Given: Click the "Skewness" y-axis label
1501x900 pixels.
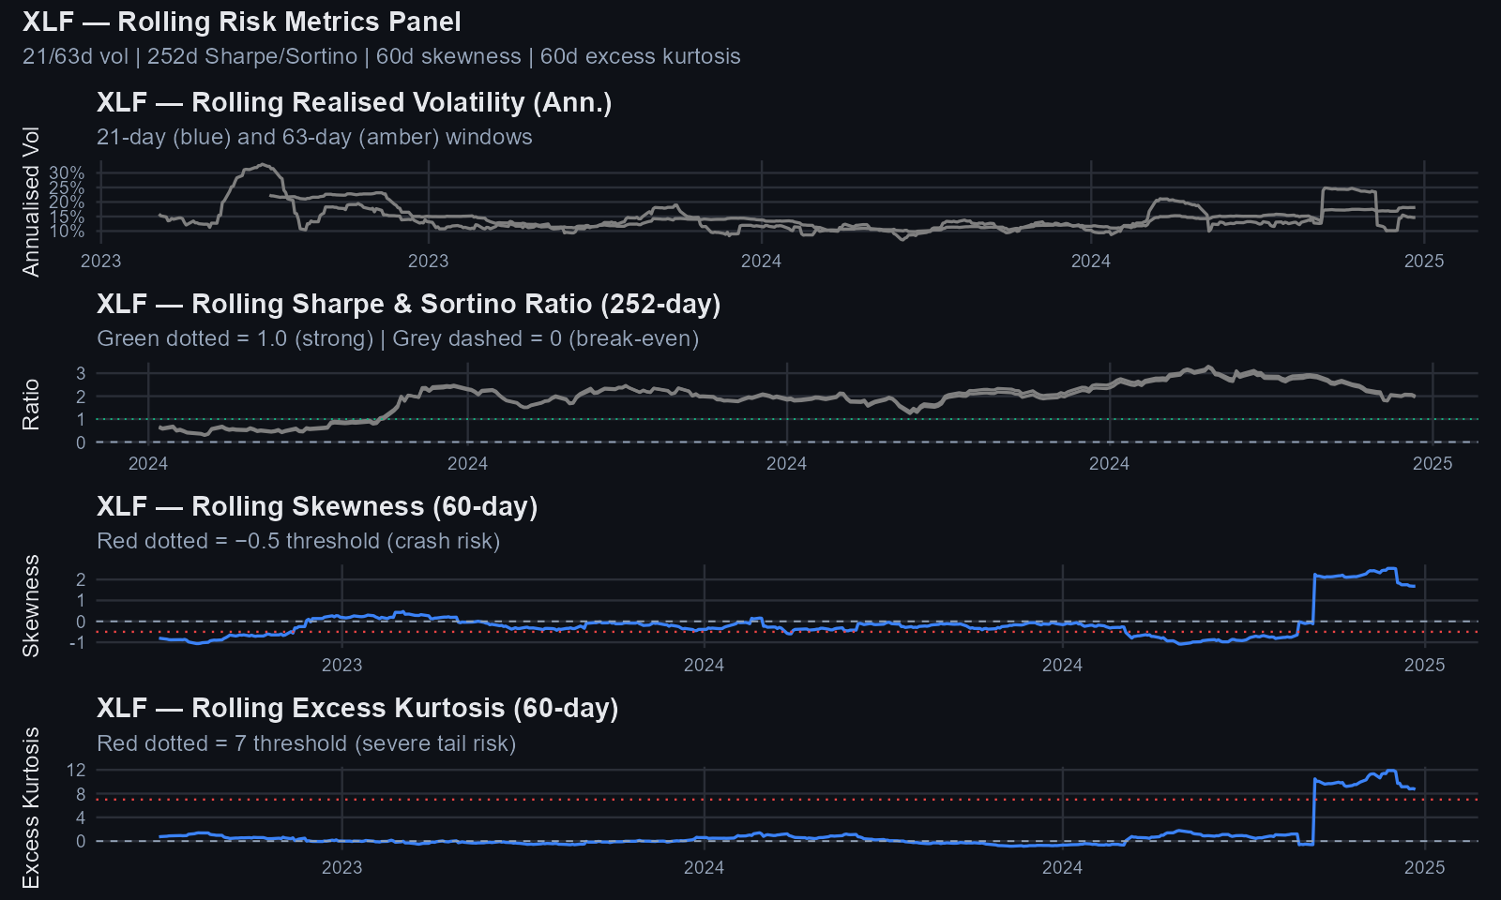Looking at the screenshot, I should [x=31, y=606].
